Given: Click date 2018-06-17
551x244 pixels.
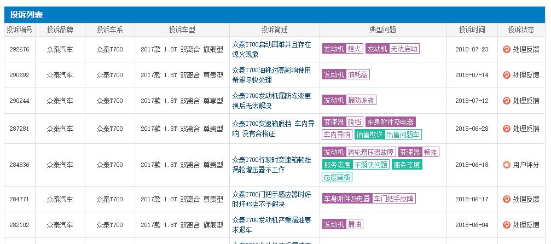Looking at the screenshot, I should (472, 199).
